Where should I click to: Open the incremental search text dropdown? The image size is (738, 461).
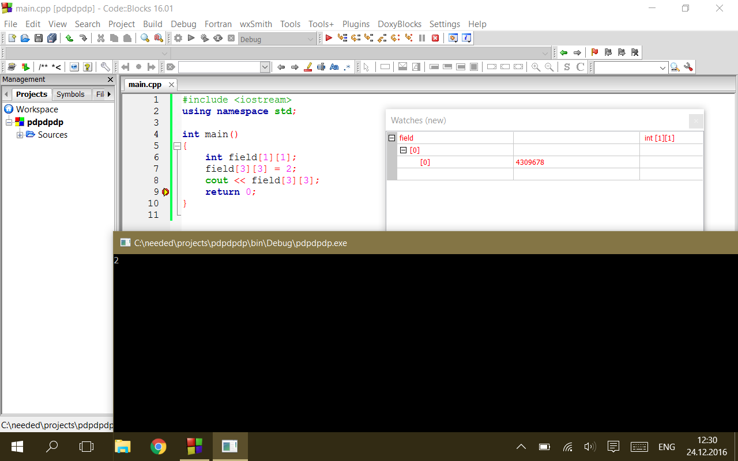[x=265, y=67]
